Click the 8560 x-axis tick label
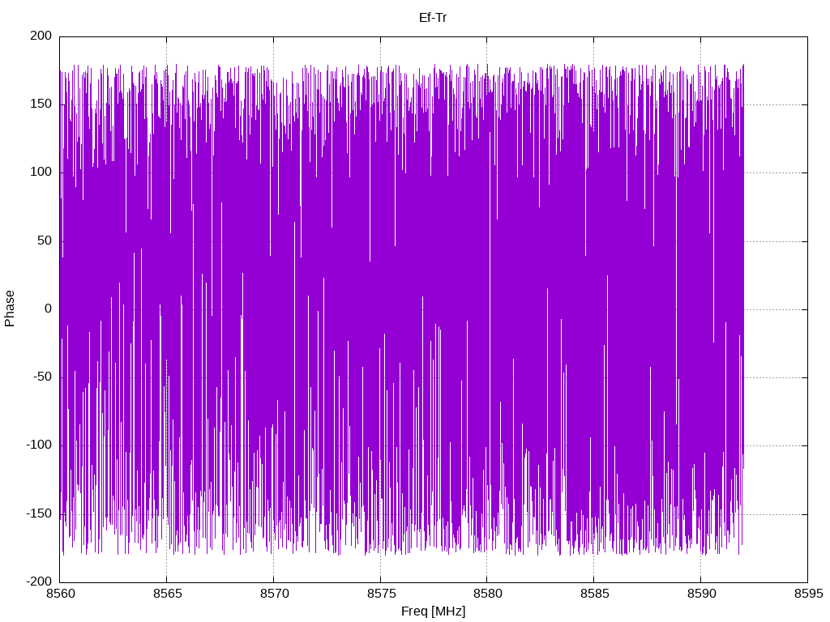This screenshot has height=622, width=830. pos(60,594)
